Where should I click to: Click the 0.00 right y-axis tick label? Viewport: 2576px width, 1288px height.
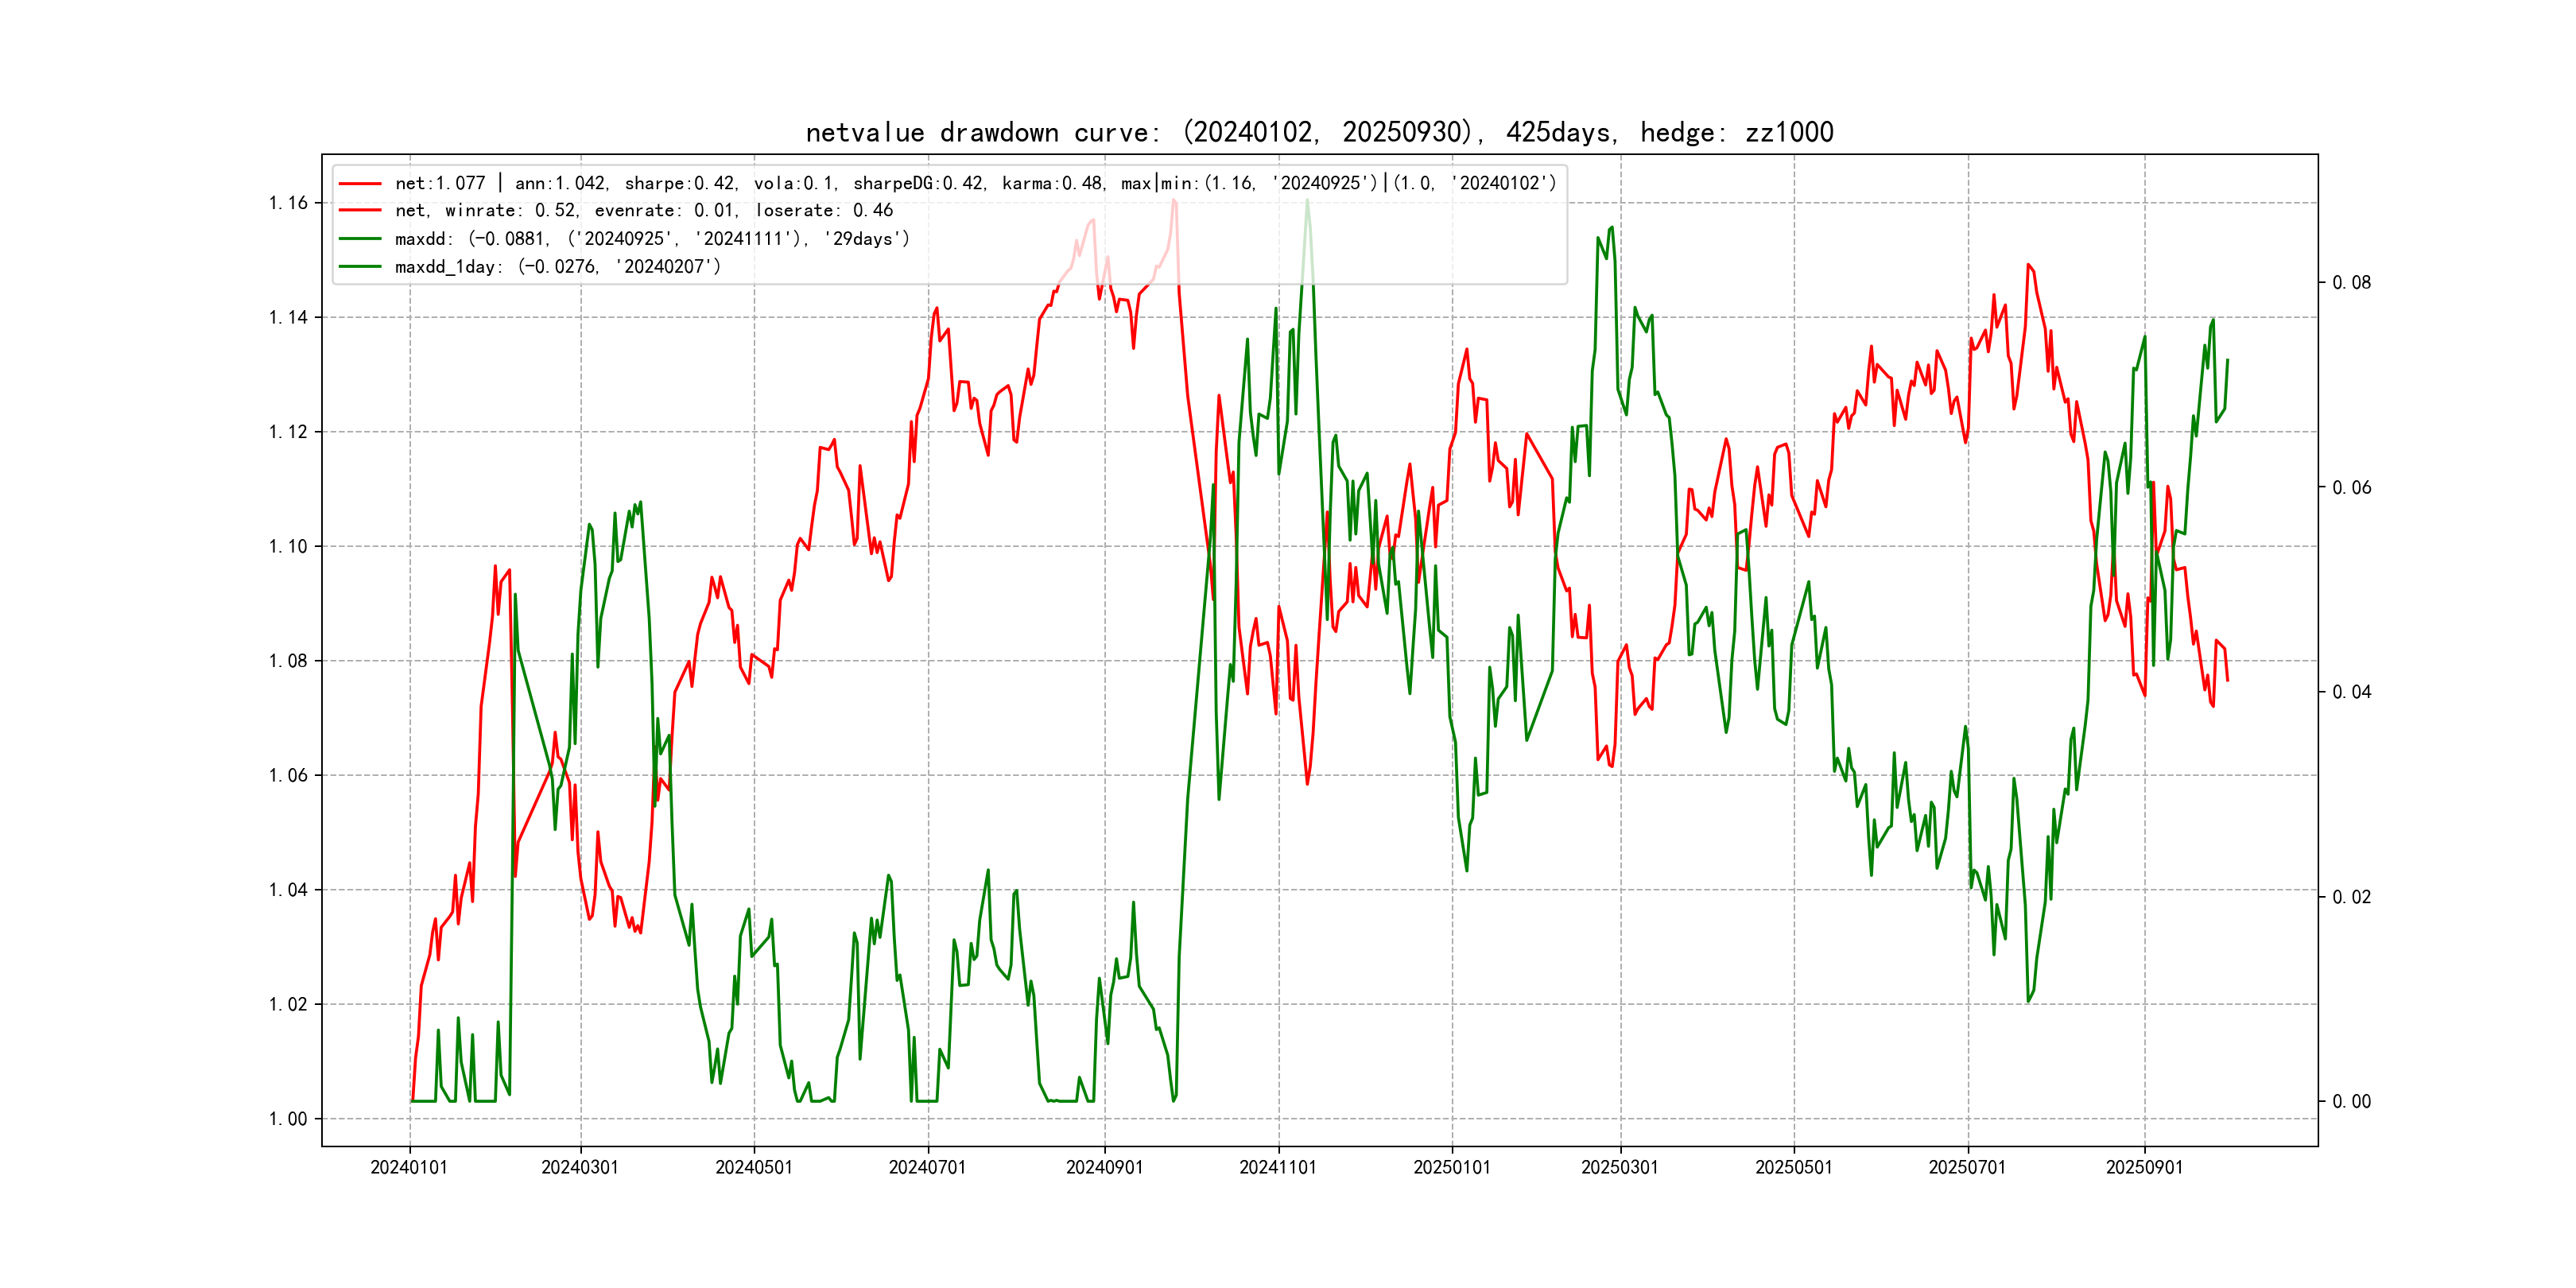[x=2351, y=1102]
